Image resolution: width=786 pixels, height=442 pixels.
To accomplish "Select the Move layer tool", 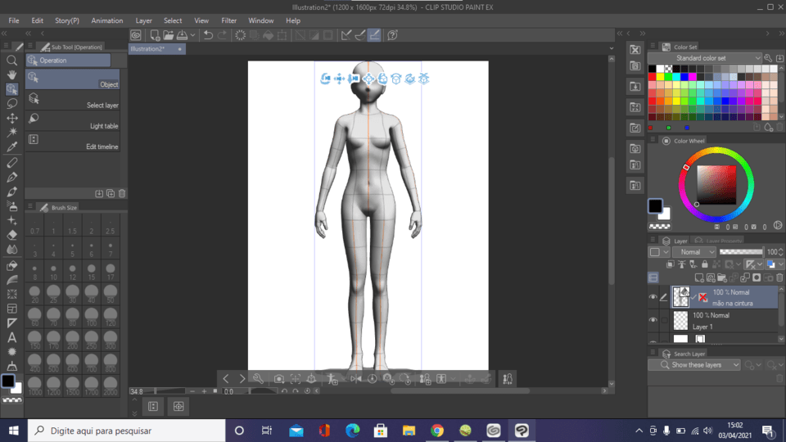I will point(11,118).
